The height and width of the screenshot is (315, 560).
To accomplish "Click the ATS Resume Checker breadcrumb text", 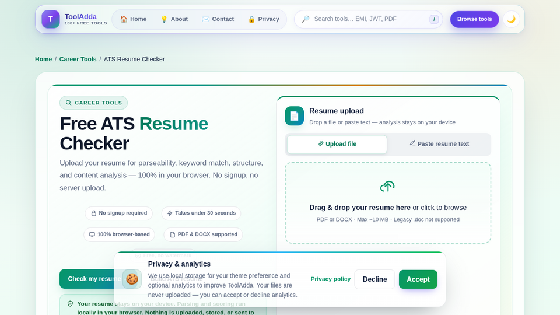I will click(134, 60).
